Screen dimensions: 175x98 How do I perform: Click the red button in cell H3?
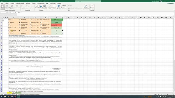coord(57,25)
